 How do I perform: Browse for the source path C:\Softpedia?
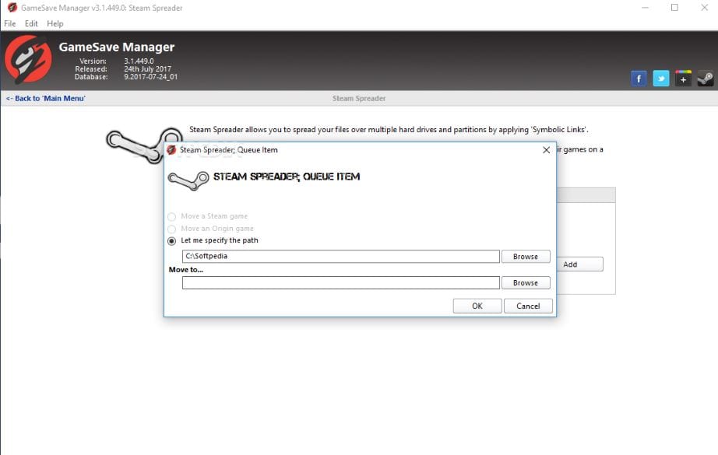[526, 257]
